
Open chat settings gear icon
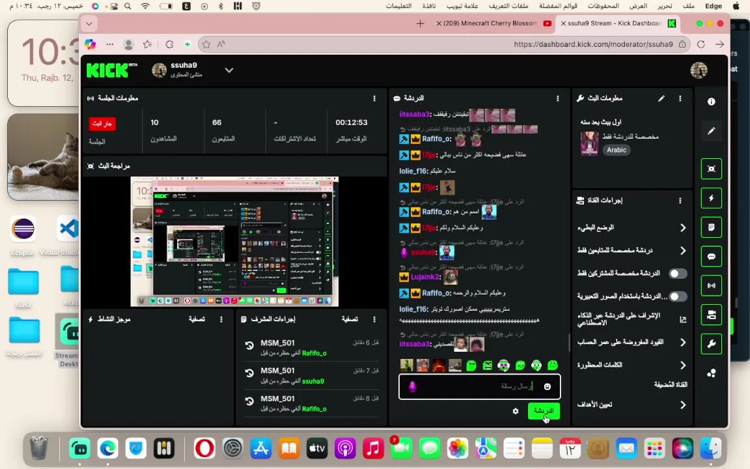click(515, 411)
